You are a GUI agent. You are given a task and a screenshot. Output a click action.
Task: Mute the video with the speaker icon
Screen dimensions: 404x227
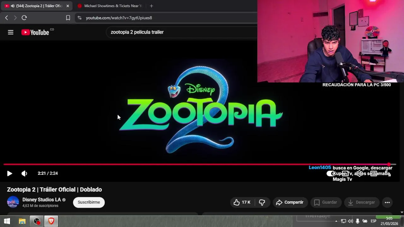(24, 173)
